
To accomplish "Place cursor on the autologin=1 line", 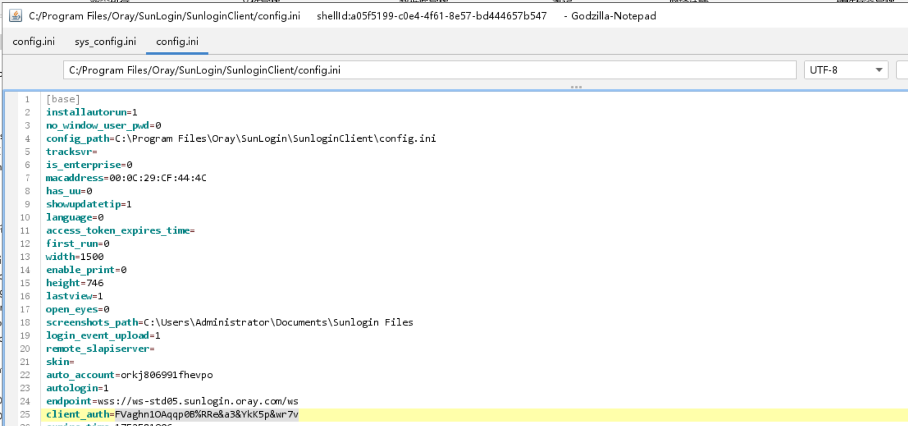I will coord(77,388).
